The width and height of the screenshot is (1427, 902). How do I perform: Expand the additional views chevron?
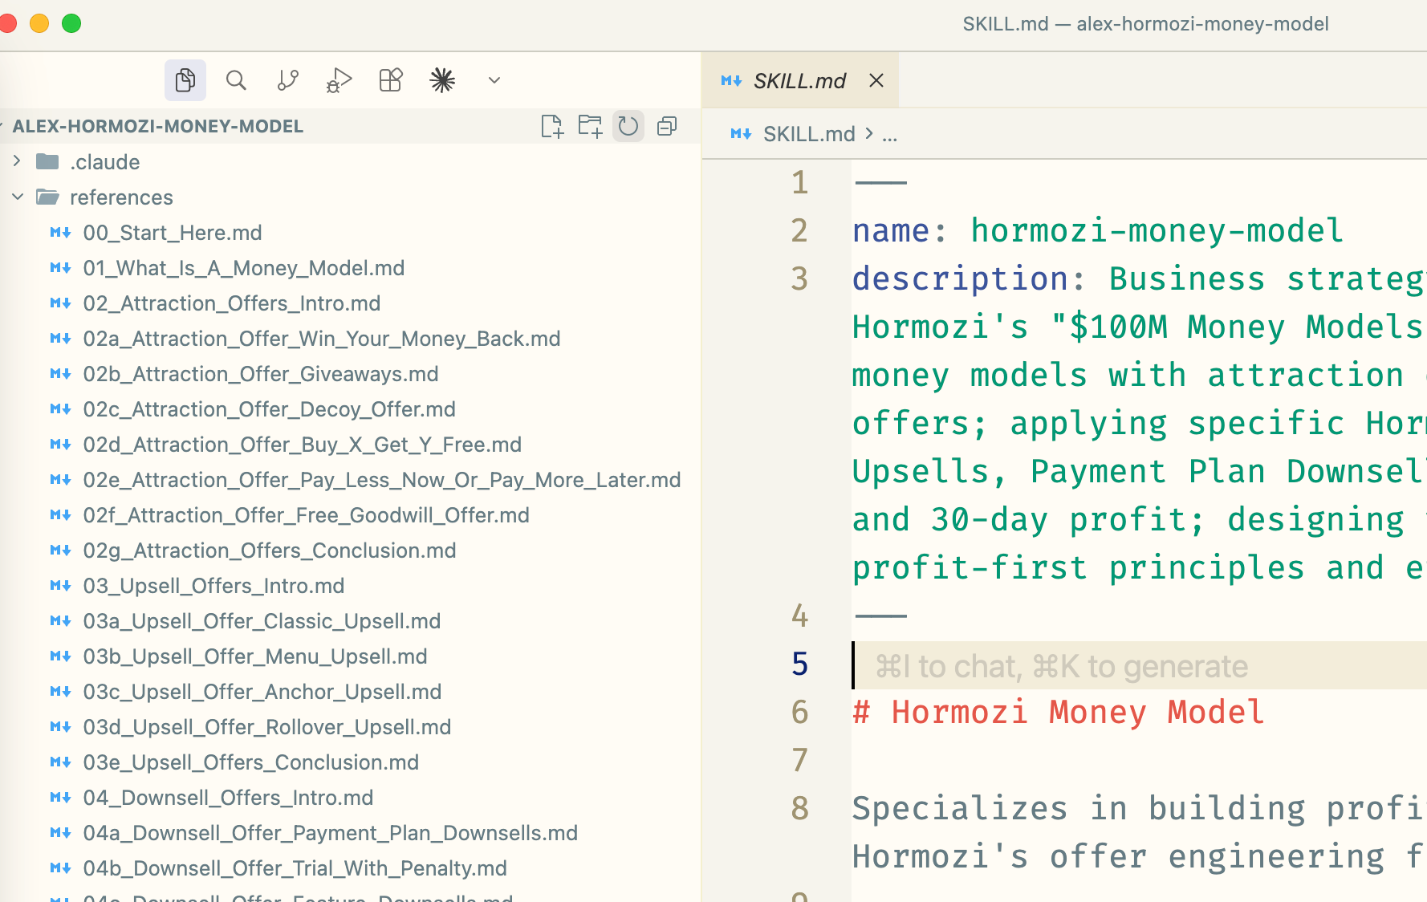pos(494,80)
